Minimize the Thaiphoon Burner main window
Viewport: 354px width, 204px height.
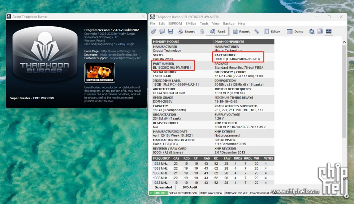(317, 17)
